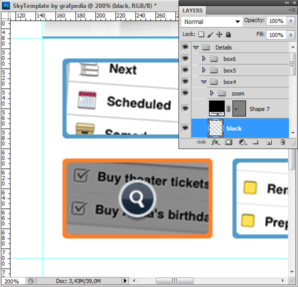This screenshot has height=287, width=298.
Task: Click the black layer thumbnail
Action: coord(215,128)
